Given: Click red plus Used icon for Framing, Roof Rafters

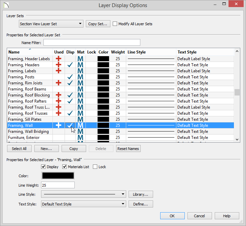Looking at the screenshot, I should click(59, 101).
